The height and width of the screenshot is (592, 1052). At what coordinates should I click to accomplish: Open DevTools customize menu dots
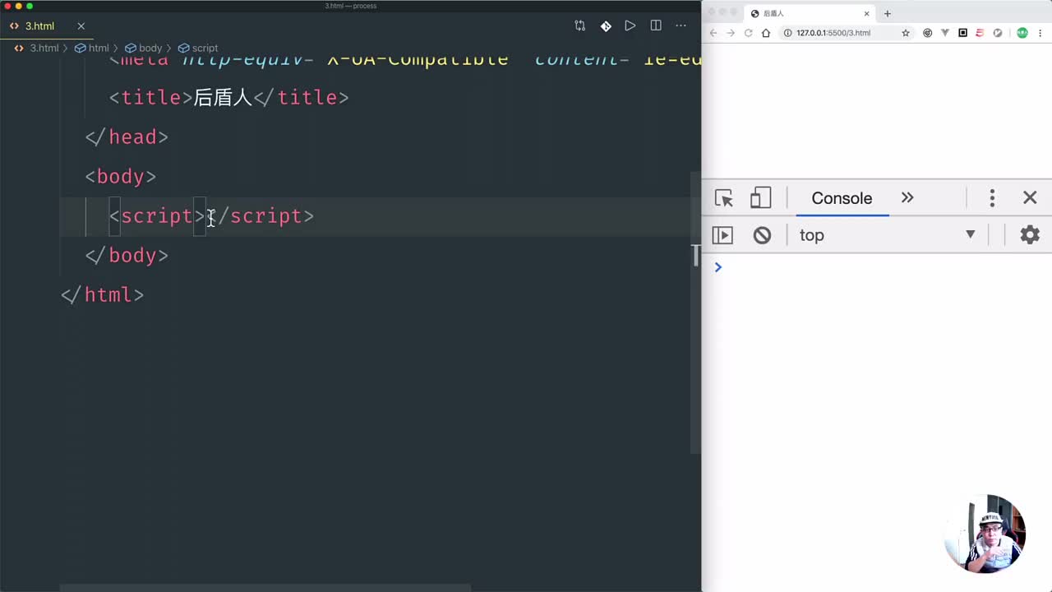point(992,198)
